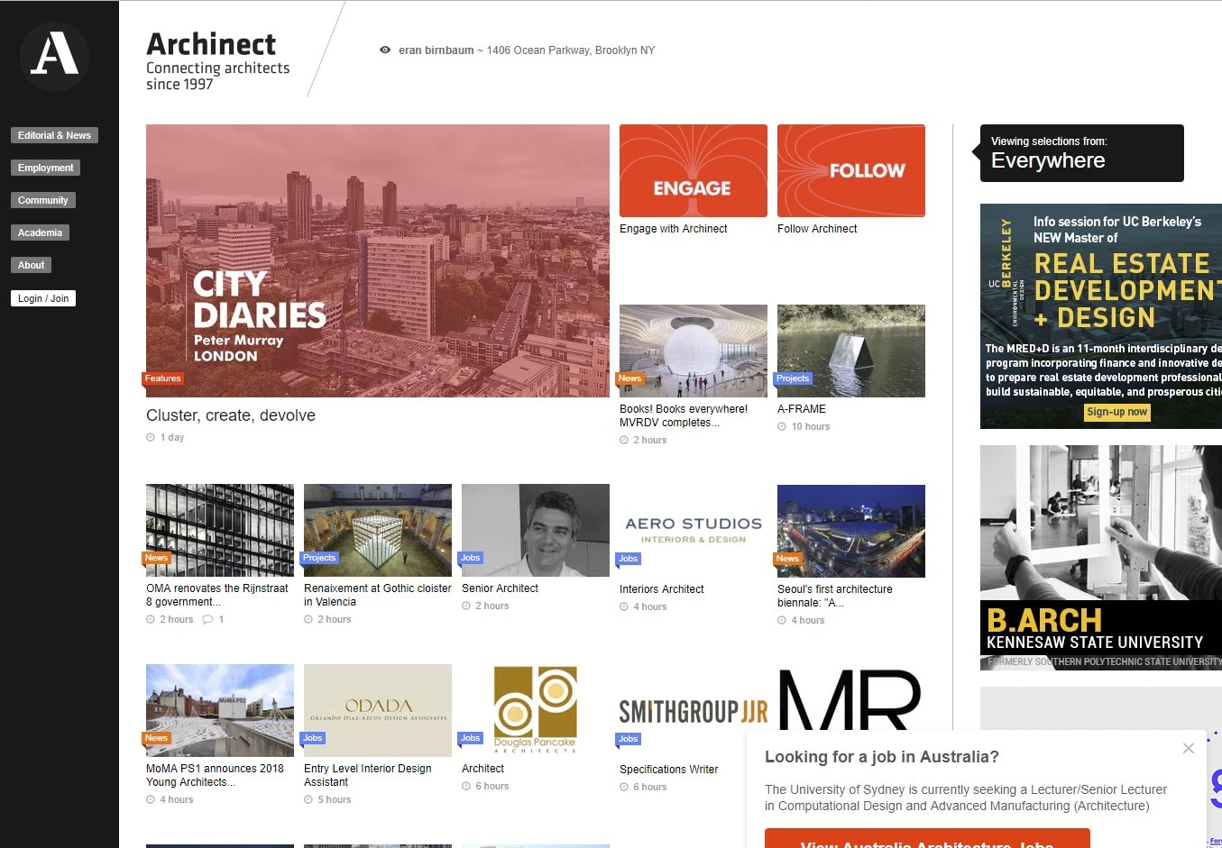Click the Features tag on City Diaries image
The width and height of the screenshot is (1222, 848).
click(163, 378)
